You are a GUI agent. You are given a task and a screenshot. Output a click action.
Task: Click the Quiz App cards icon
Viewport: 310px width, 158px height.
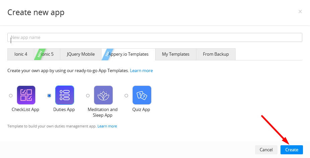point(142,95)
